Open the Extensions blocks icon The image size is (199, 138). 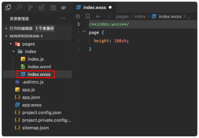(x=42, y=7)
